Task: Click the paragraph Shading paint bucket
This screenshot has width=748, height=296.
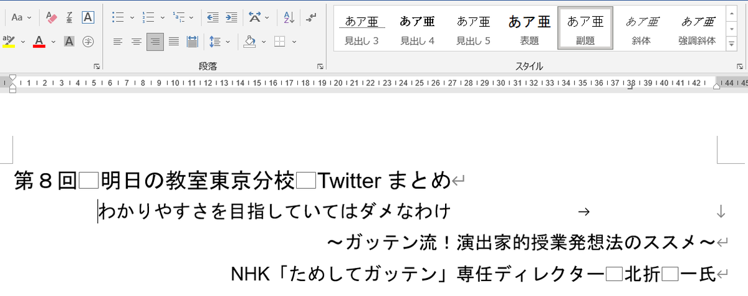Action: (250, 42)
